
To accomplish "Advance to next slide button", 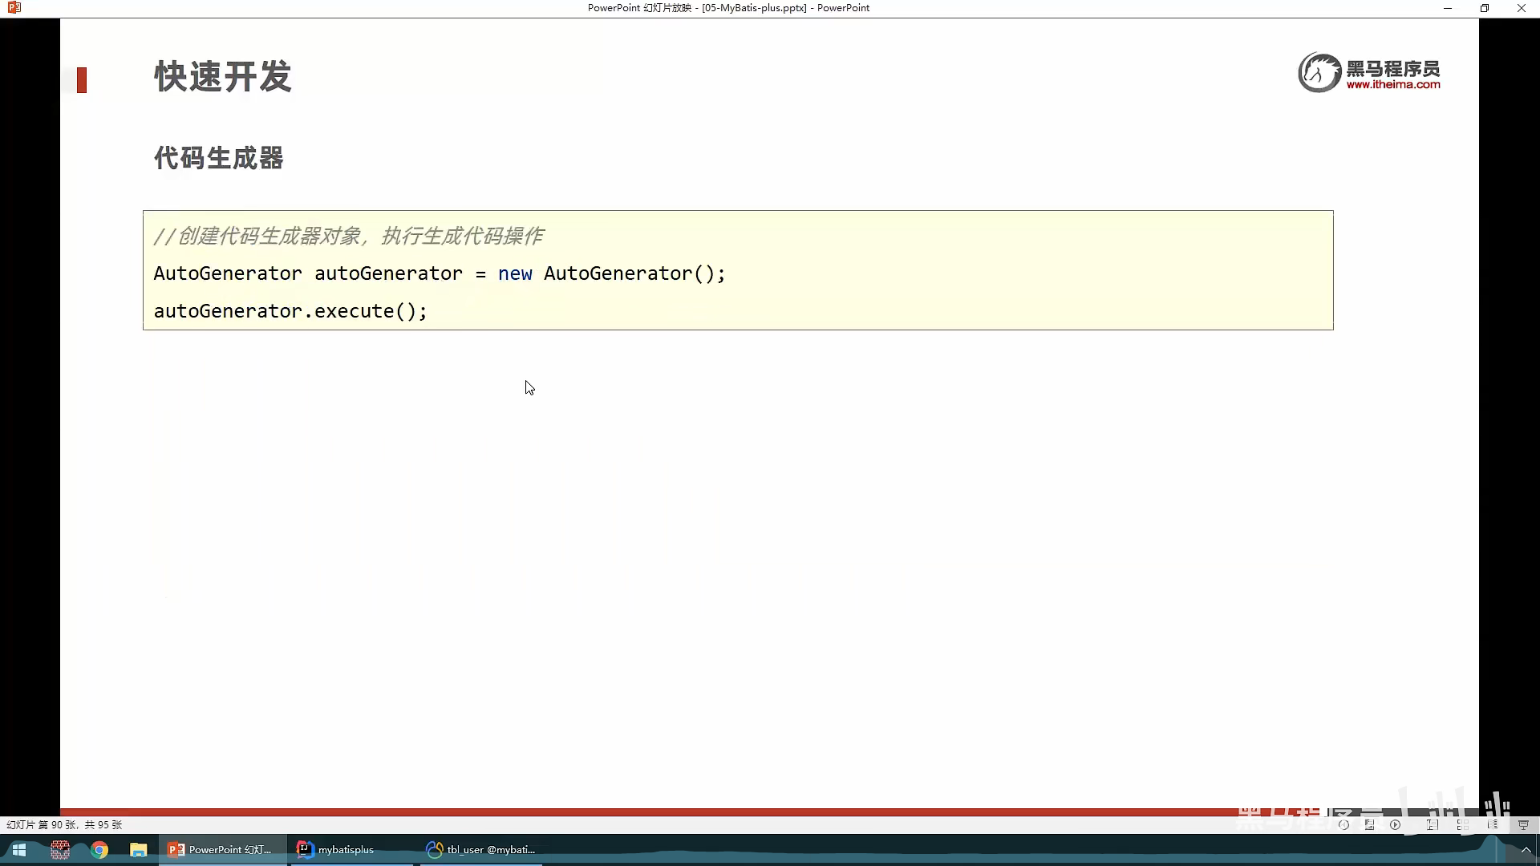I will [x=1396, y=824].
